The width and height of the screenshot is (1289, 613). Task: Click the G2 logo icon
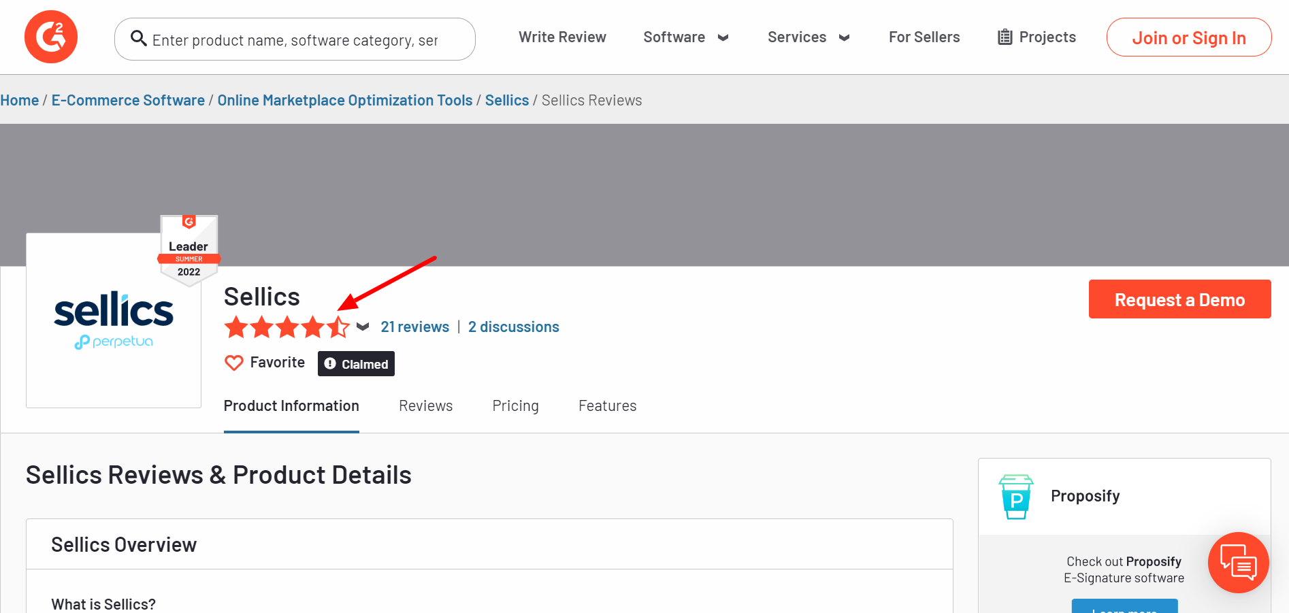[51, 37]
